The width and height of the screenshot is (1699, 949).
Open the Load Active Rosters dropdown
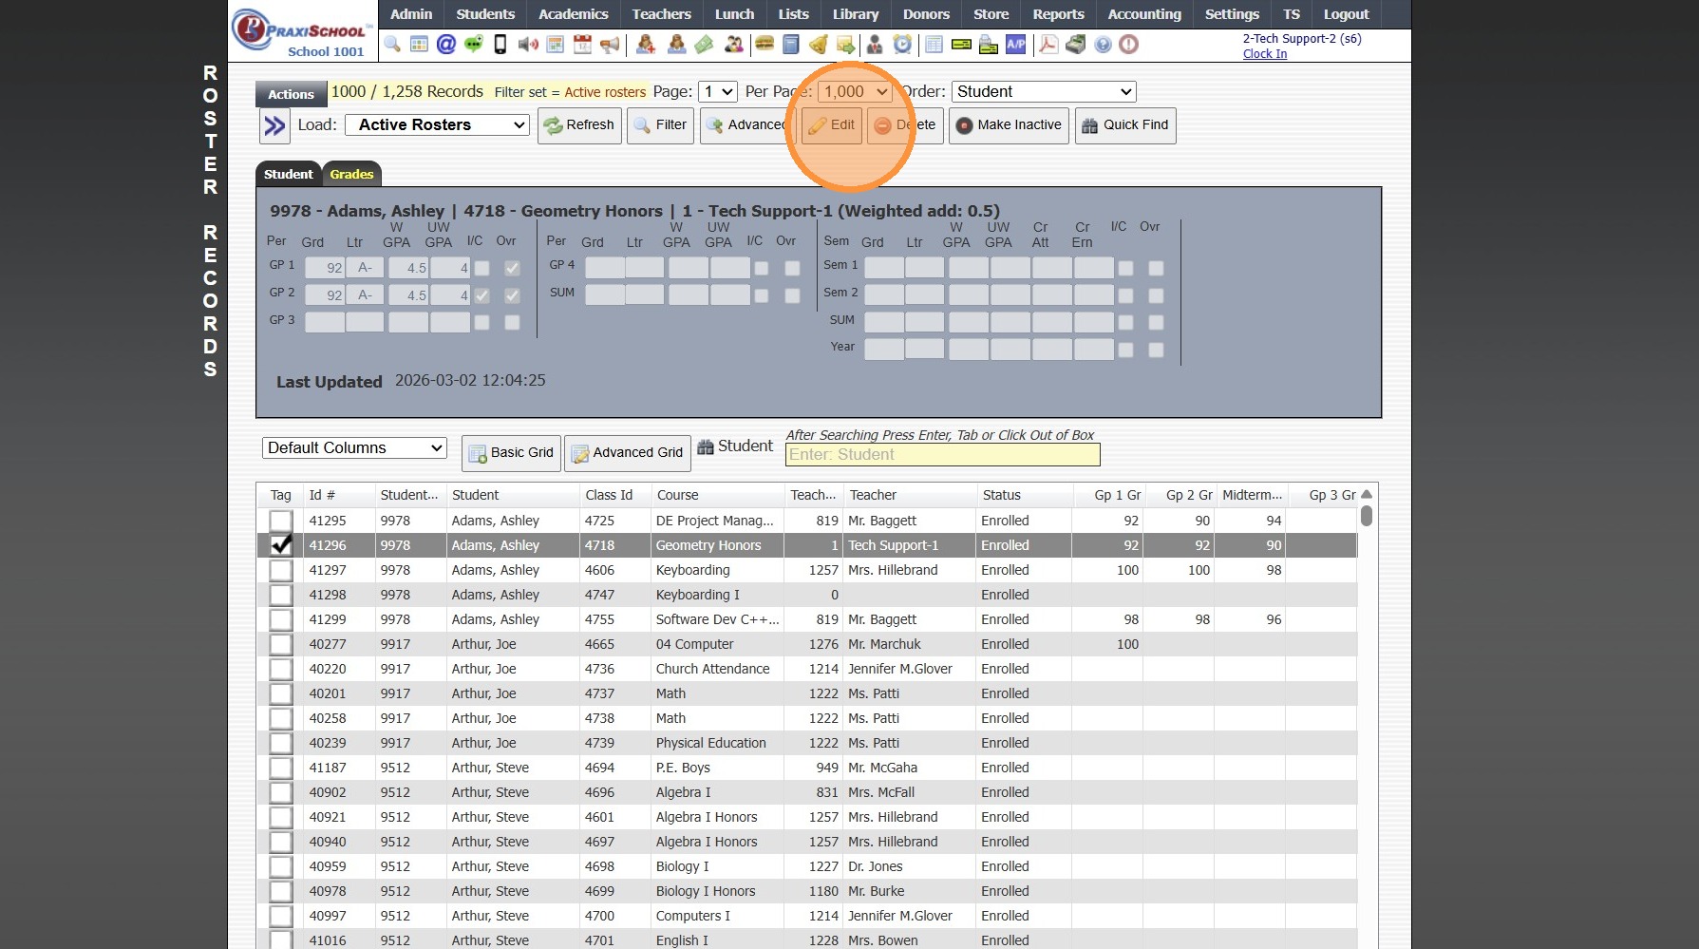[437, 124]
